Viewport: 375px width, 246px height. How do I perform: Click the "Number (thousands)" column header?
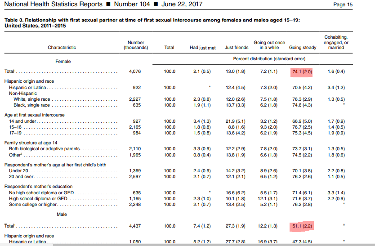click(136, 45)
